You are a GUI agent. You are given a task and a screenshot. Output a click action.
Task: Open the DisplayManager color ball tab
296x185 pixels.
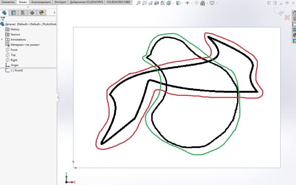point(41,13)
